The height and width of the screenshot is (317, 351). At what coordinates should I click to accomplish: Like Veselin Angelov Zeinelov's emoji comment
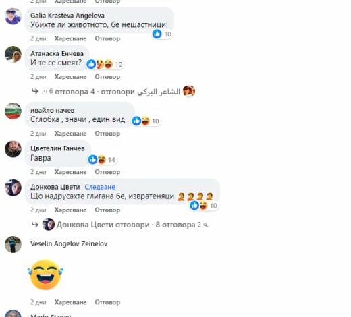coord(70,302)
